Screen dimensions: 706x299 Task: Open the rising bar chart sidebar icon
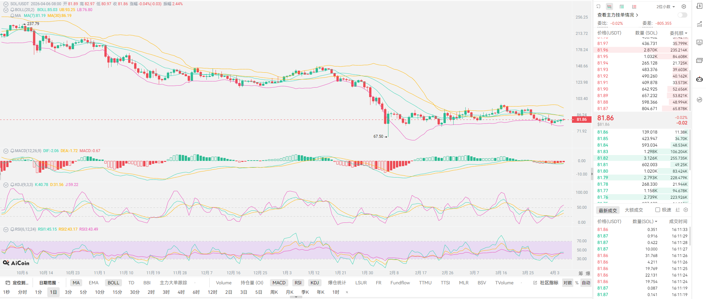point(699,24)
